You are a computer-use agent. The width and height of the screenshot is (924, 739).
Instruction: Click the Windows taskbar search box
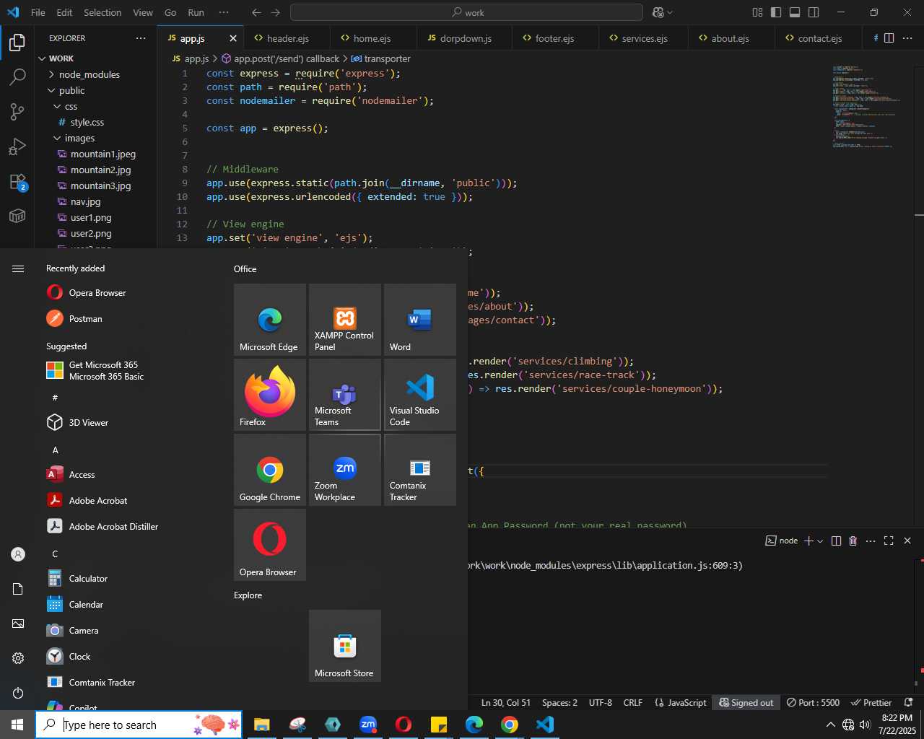pyautogui.click(x=139, y=725)
